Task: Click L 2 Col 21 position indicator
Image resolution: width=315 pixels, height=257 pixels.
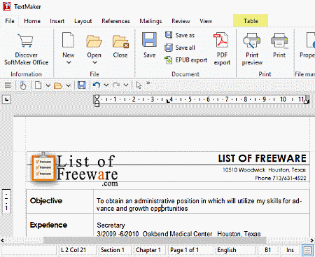Action: (77, 250)
